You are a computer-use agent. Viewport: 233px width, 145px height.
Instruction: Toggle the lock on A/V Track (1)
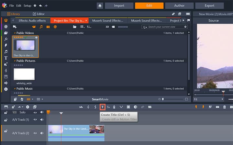(x=6, y=120)
